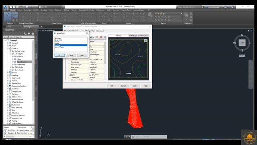Image resolution: width=257 pixels, height=145 pixels.
Task: Click the new tab plus icon
Action: coord(41,27)
